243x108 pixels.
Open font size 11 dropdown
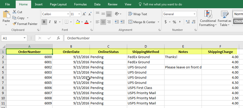[79, 14]
